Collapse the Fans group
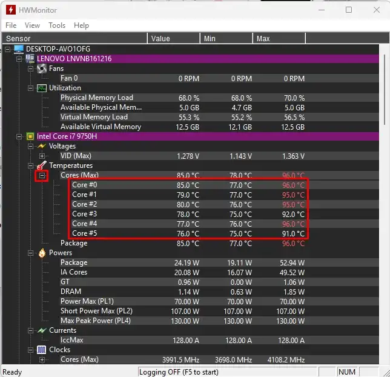This screenshot has height=377, width=390. coord(31,68)
